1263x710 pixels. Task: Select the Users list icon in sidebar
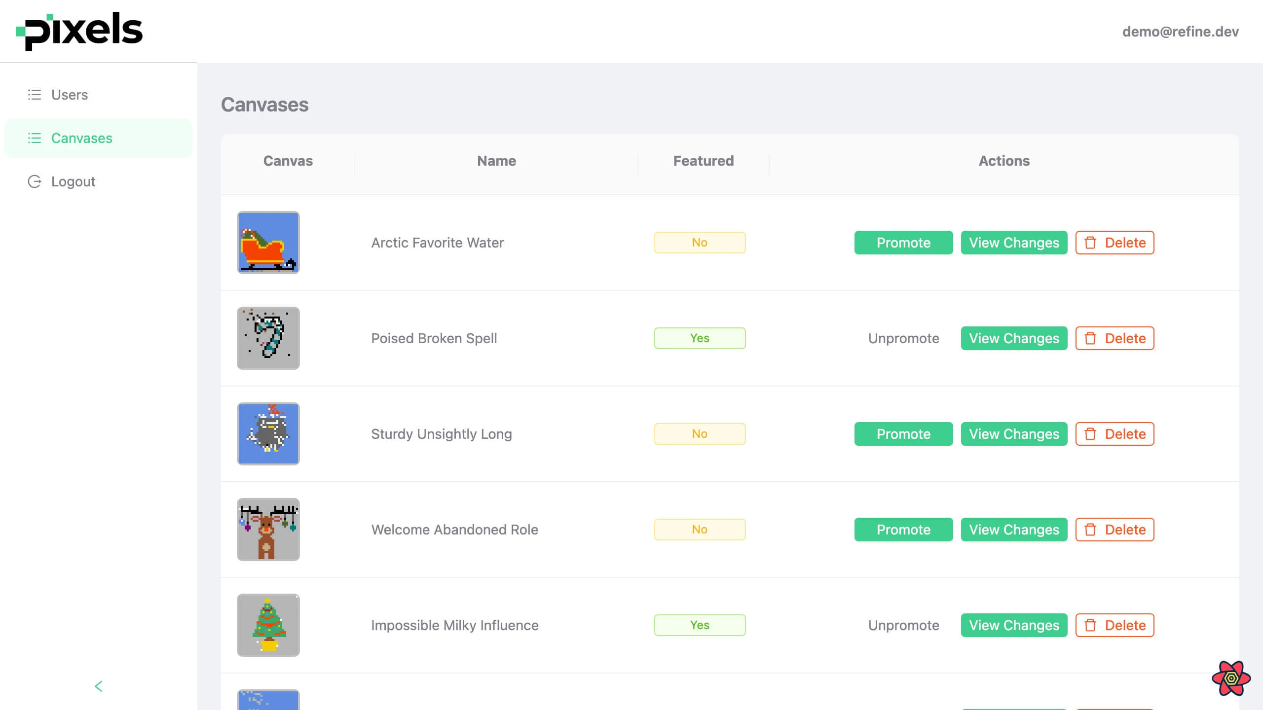pyautogui.click(x=34, y=95)
